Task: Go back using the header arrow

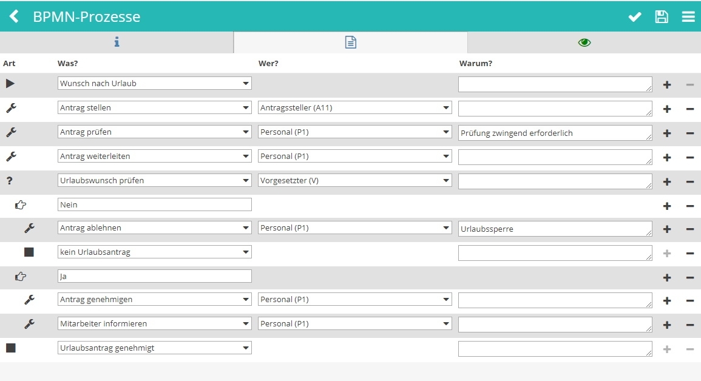Action: (x=14, y=16)
